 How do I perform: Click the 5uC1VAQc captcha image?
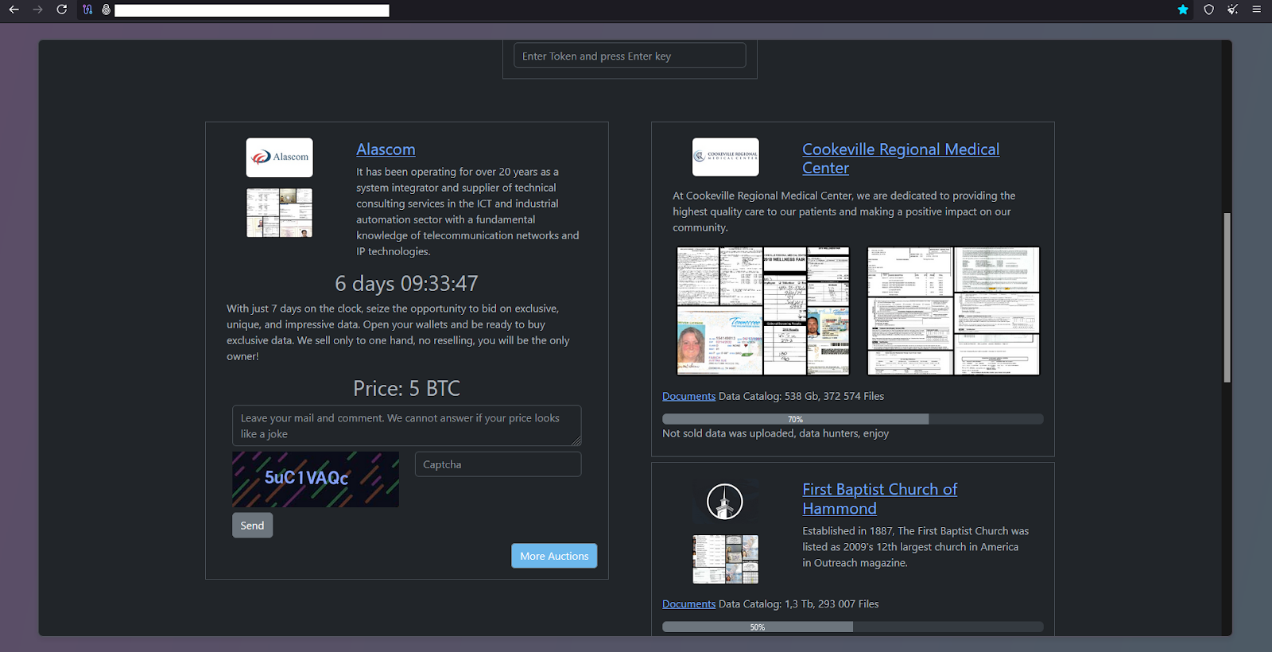pyautogui.click(x=316, y=479)
